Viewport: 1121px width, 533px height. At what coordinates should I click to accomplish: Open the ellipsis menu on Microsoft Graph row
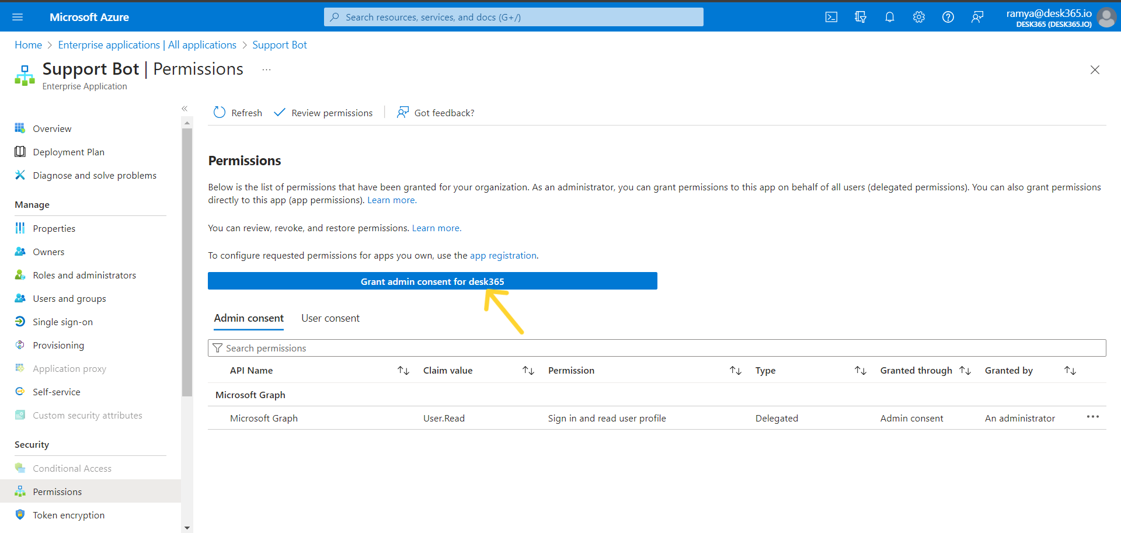point(1093,417)
